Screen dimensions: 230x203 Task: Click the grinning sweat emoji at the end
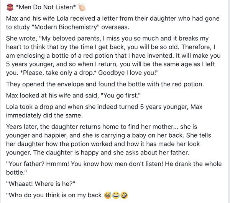coord(108,195)
